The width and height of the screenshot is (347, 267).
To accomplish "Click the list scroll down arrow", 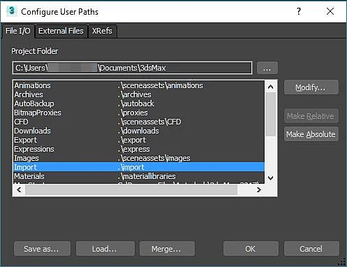I will [270, 178].
